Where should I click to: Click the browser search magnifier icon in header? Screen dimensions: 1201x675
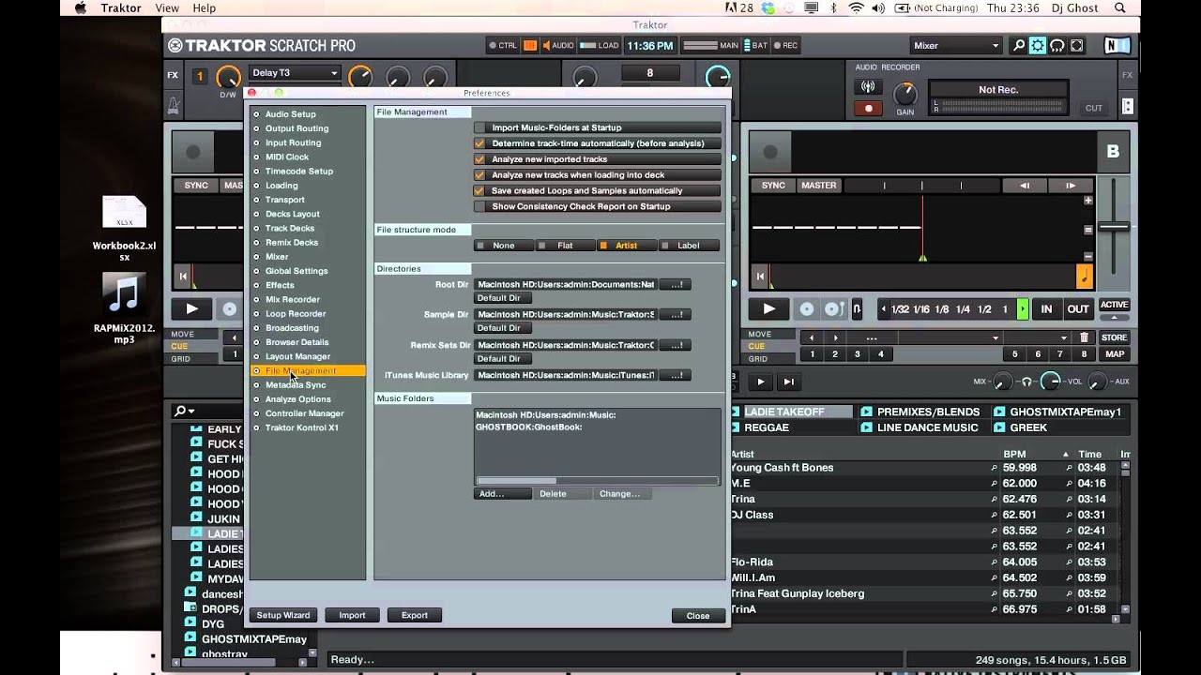pos(1019,45)
